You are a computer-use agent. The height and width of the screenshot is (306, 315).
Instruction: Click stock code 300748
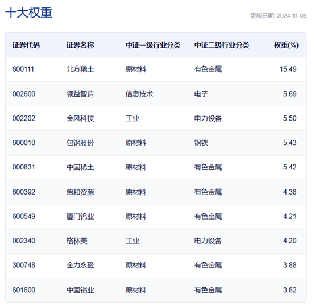click(24, 266)
